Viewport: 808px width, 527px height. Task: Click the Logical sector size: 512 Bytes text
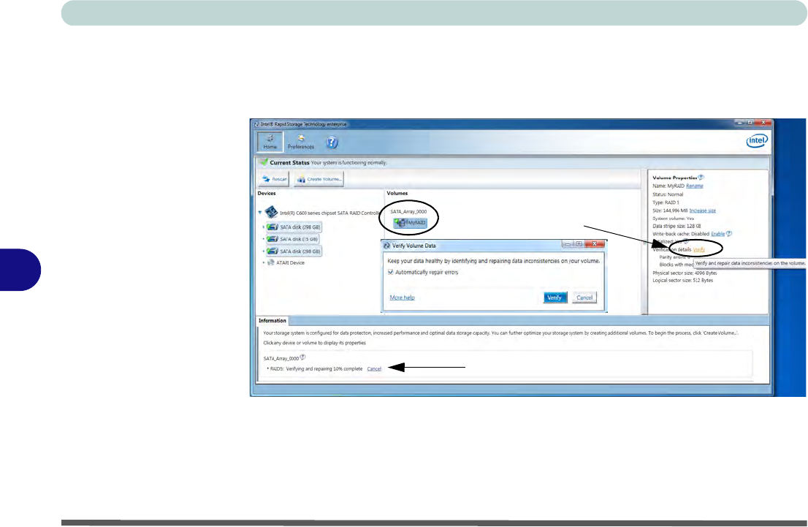(683, 281)
